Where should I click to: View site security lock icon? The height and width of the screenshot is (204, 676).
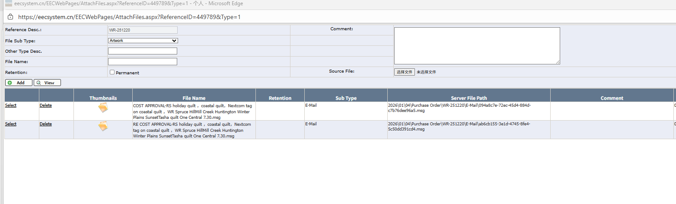tap(10, 17)
